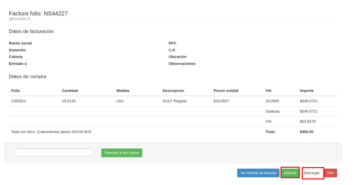
Task: Click the C.P. label
Action: 172,50
